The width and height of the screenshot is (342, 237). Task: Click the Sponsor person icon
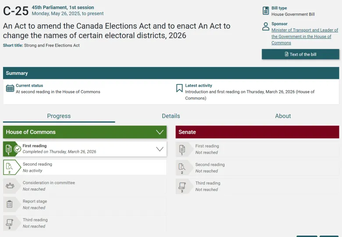pyautogui.click(x=266, y=27)
